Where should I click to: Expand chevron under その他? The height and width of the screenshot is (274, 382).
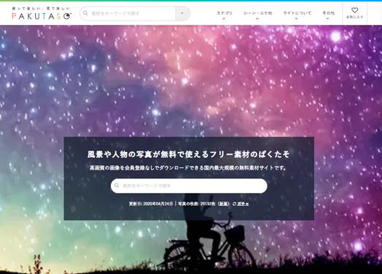pyautogui.click(x=328, y=18)
